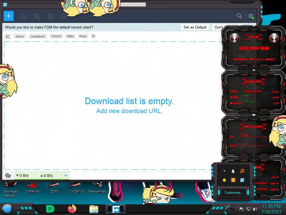
Task: Select the LYNCHING desktop icon
Action: point(76,188)
